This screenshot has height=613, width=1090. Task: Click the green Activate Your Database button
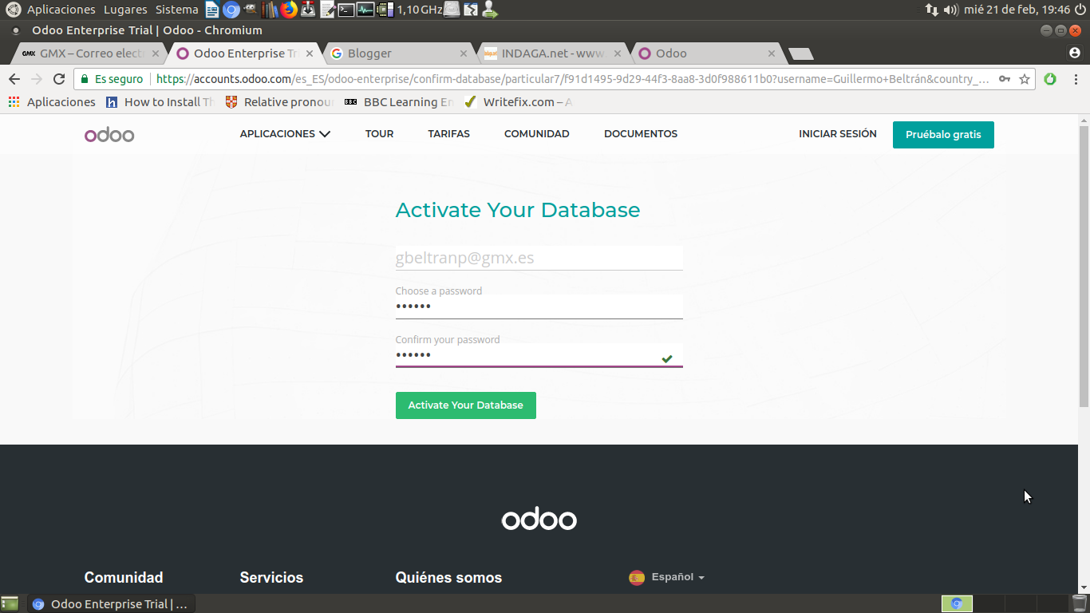click(466, 405)
